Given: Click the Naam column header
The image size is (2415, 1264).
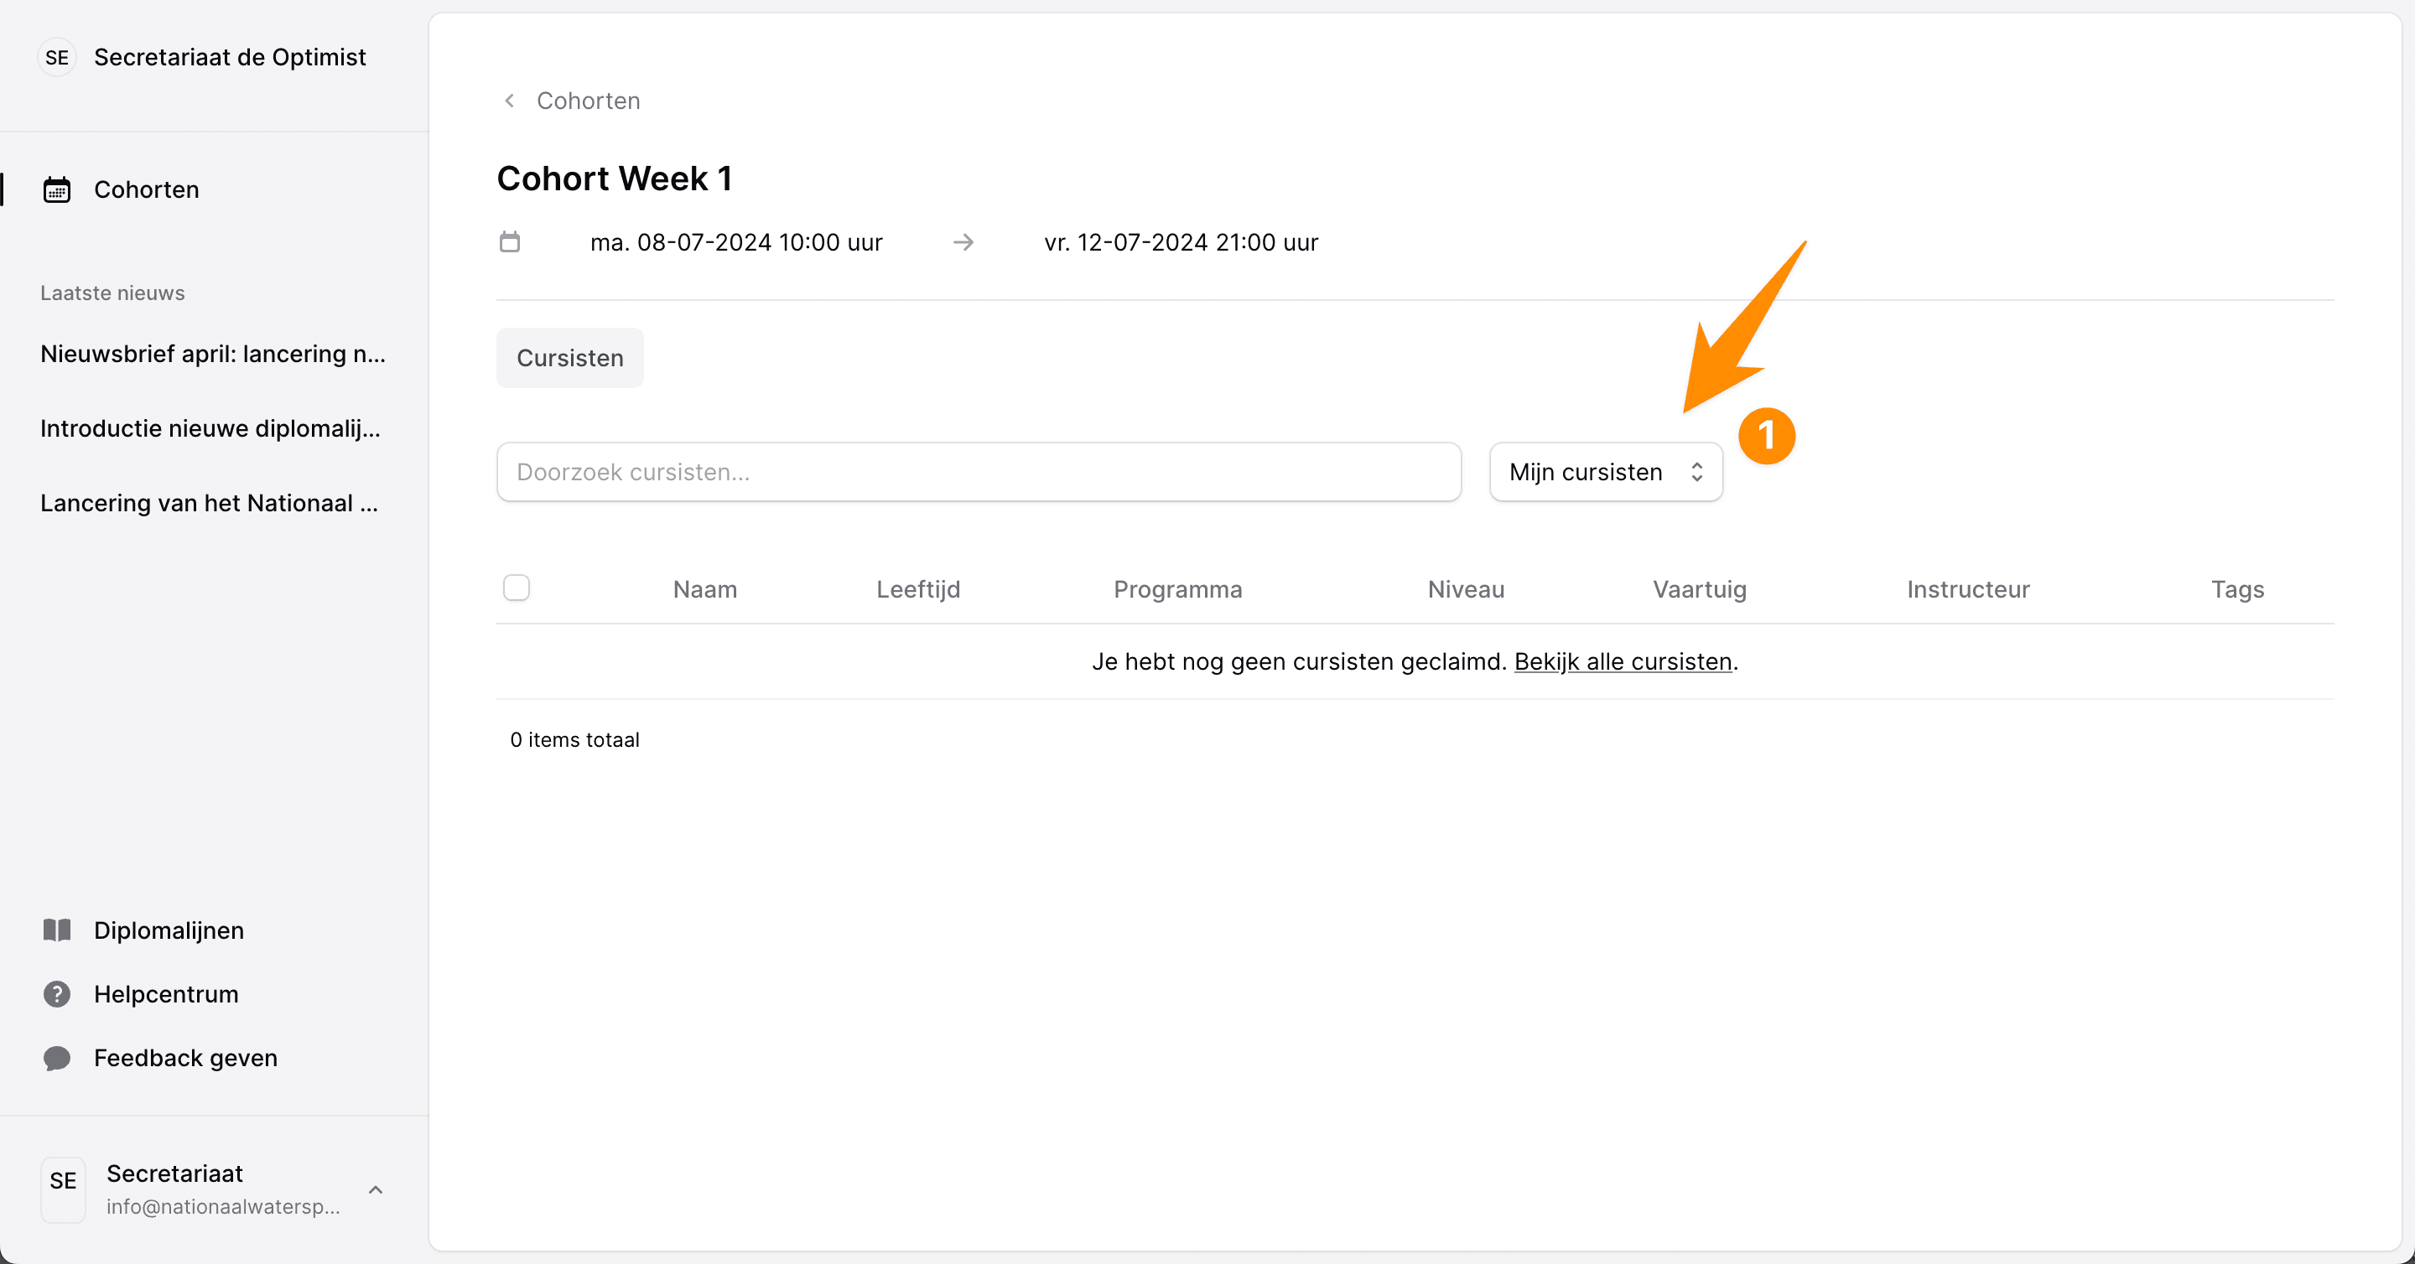Looking at the screenshot, I should pos(704,588).
